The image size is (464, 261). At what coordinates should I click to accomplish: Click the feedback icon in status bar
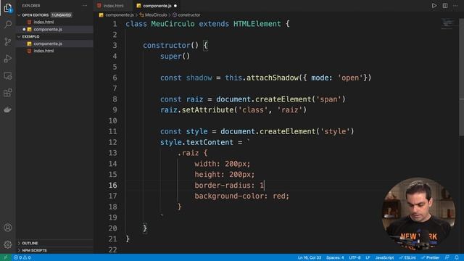coord(447,257)
